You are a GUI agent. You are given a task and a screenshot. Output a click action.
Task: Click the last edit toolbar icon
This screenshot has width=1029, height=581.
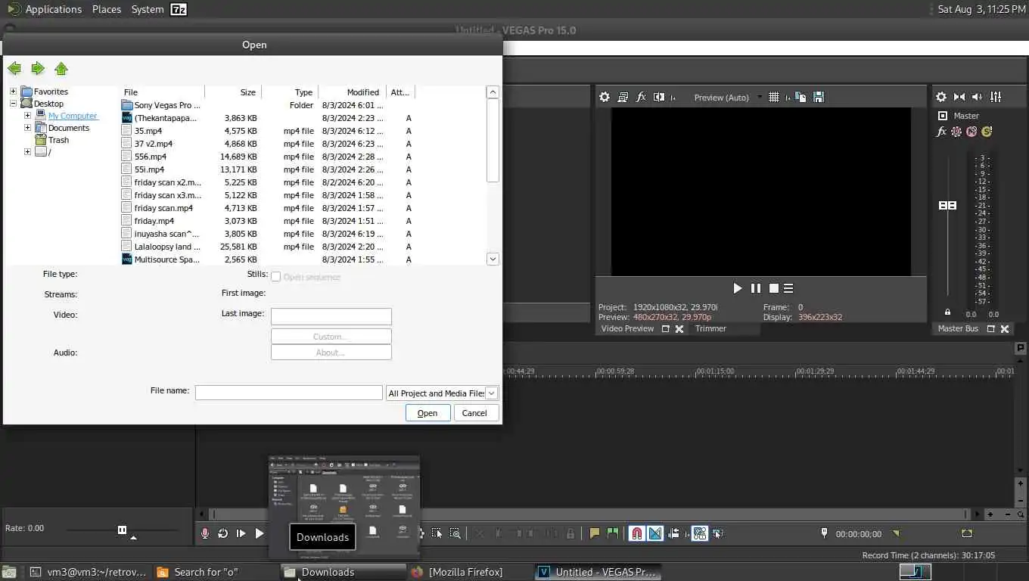click(718, 533)
